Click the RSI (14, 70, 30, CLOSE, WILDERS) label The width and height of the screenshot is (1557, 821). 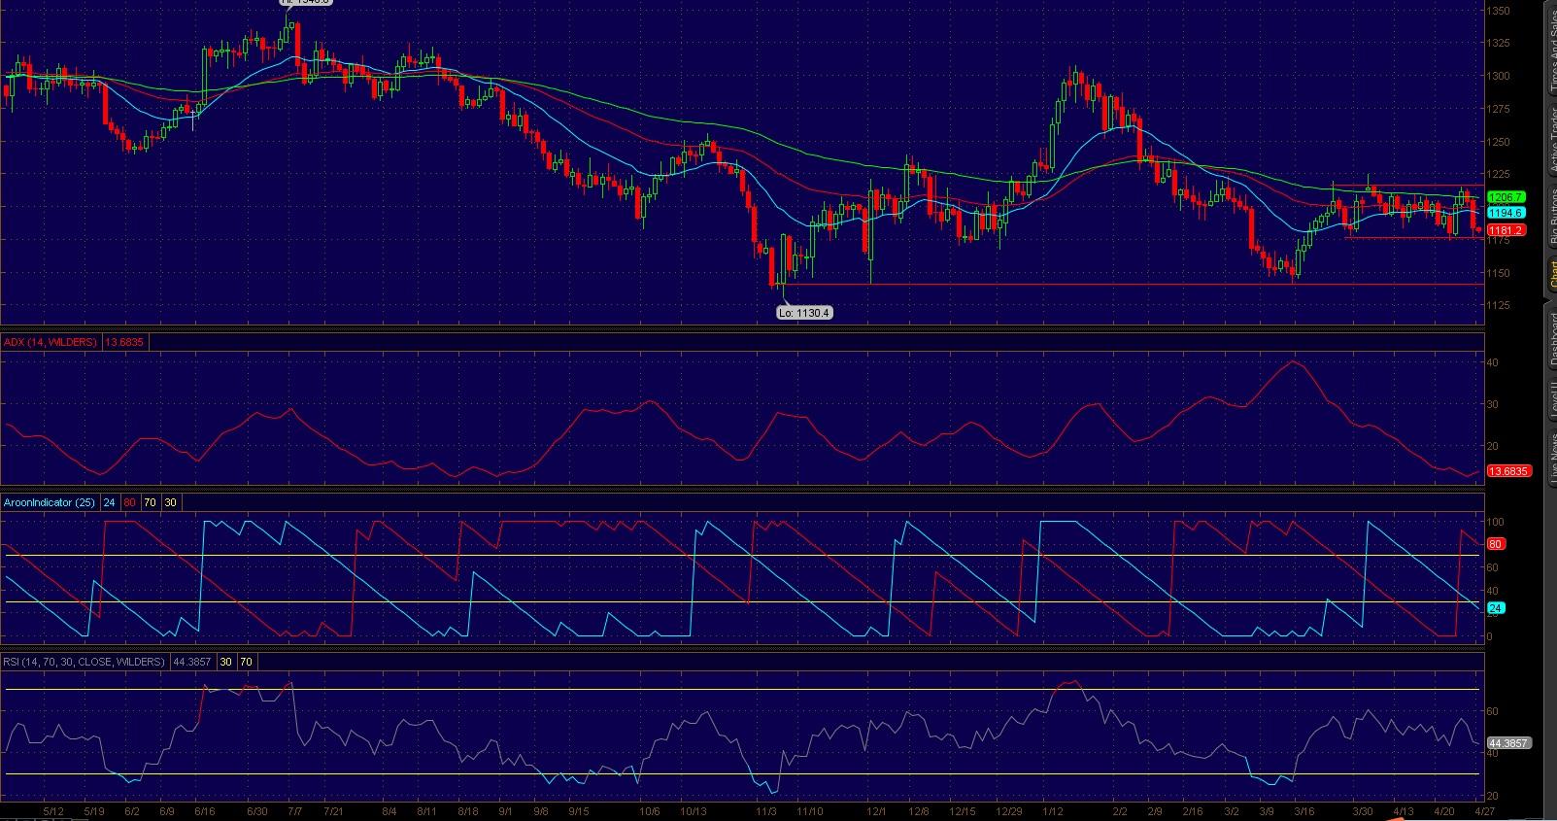pyautogui.click(x=84, y=662)
